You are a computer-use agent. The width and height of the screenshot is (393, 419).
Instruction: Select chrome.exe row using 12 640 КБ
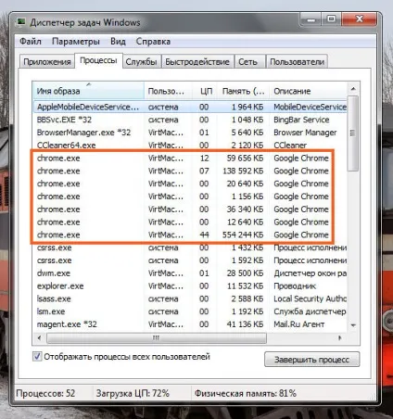190,222
